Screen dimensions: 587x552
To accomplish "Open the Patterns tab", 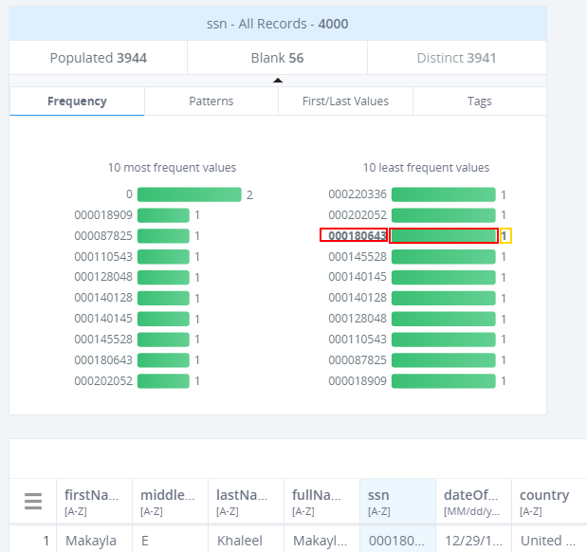I will 211,101.
